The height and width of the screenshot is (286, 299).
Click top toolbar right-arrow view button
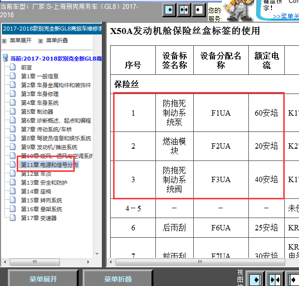click(169, 9)
